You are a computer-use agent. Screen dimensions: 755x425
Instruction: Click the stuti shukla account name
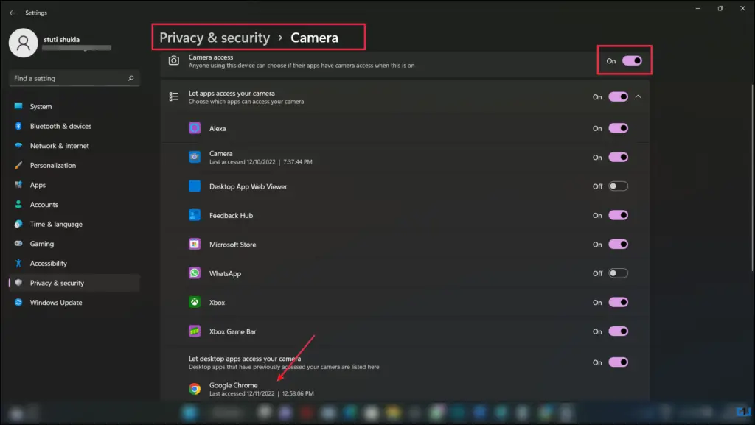(x=62, y=40)
